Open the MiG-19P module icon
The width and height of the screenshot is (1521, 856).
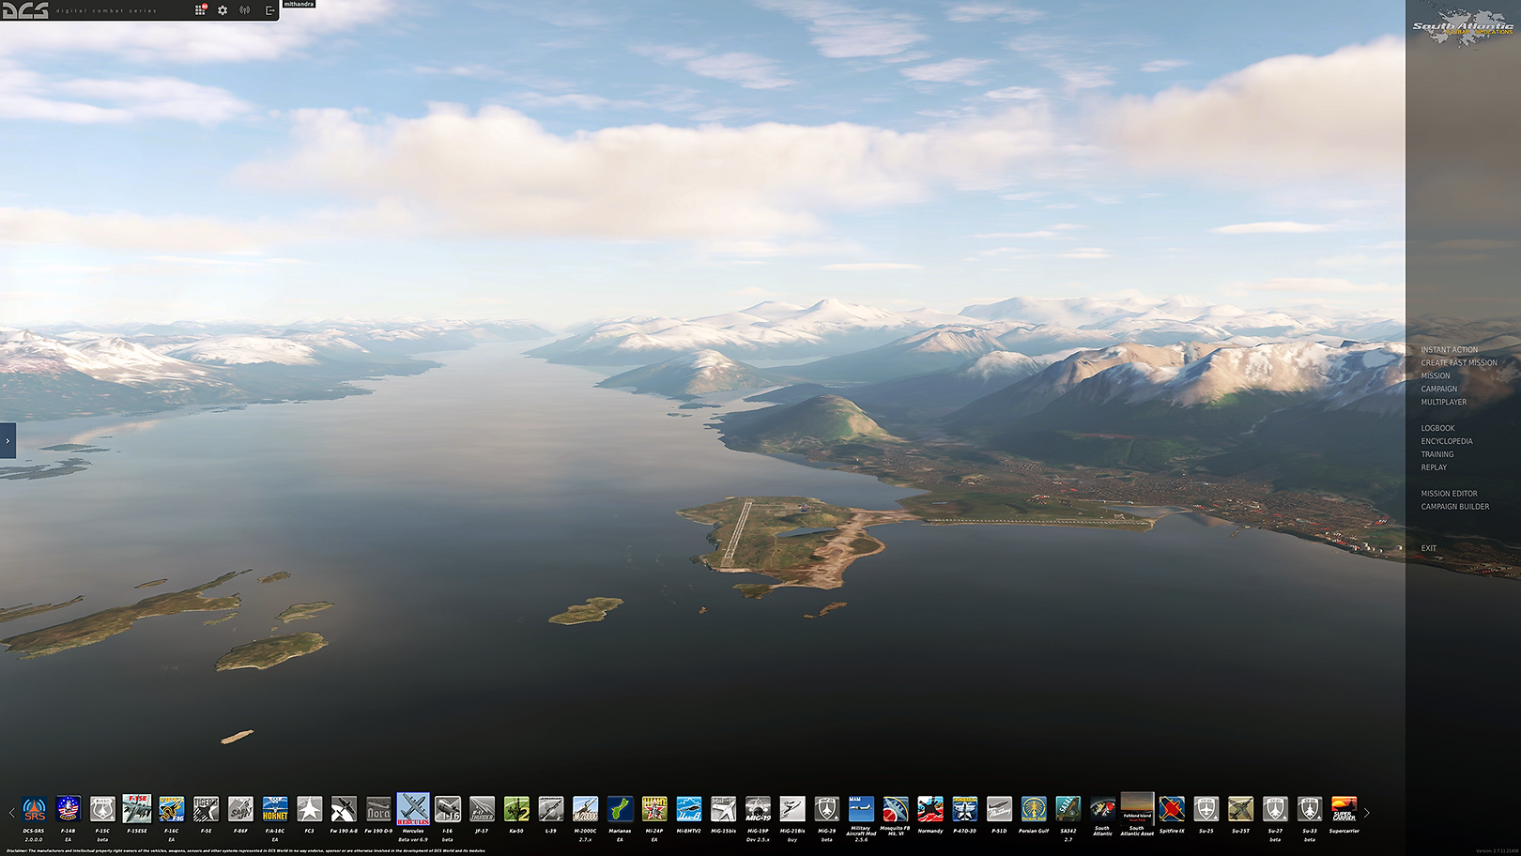758,809
